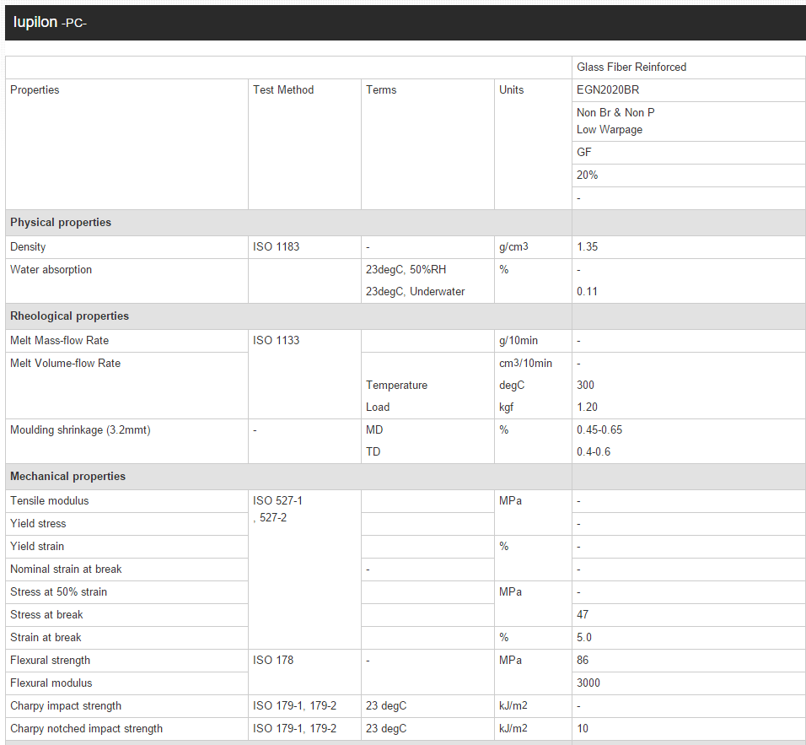Click kJ/m2 units in Charpy notched row
The width and height of the screenshot is (806, 745).
(x=513, y=728)
